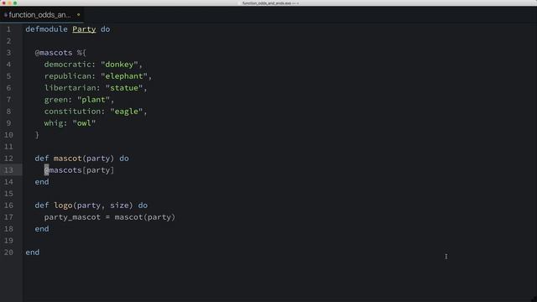Click the string "donkey"
Screen dimensions: 537x302
(x=119, y=65)
